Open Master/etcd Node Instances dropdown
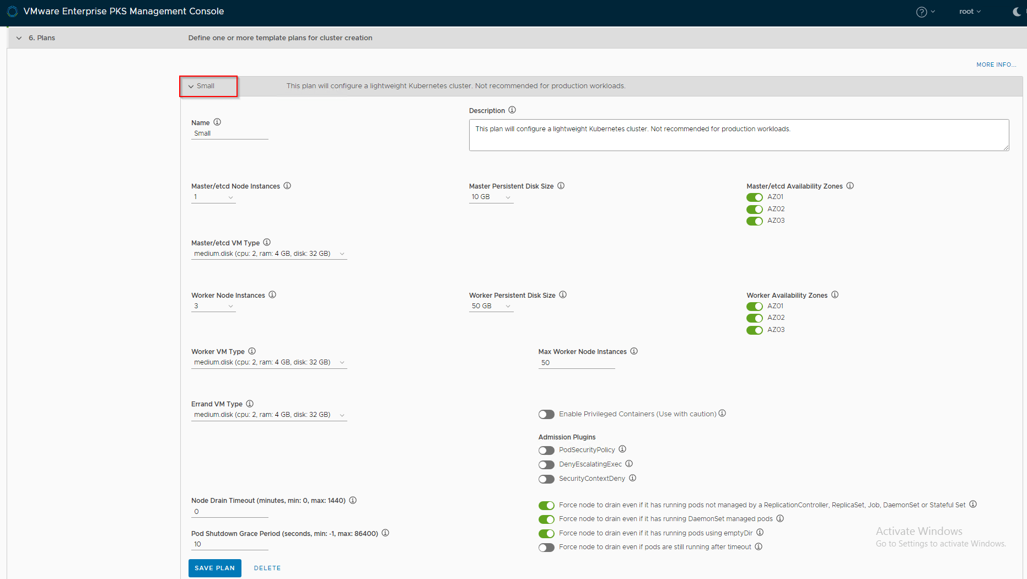 click(213, 197)
